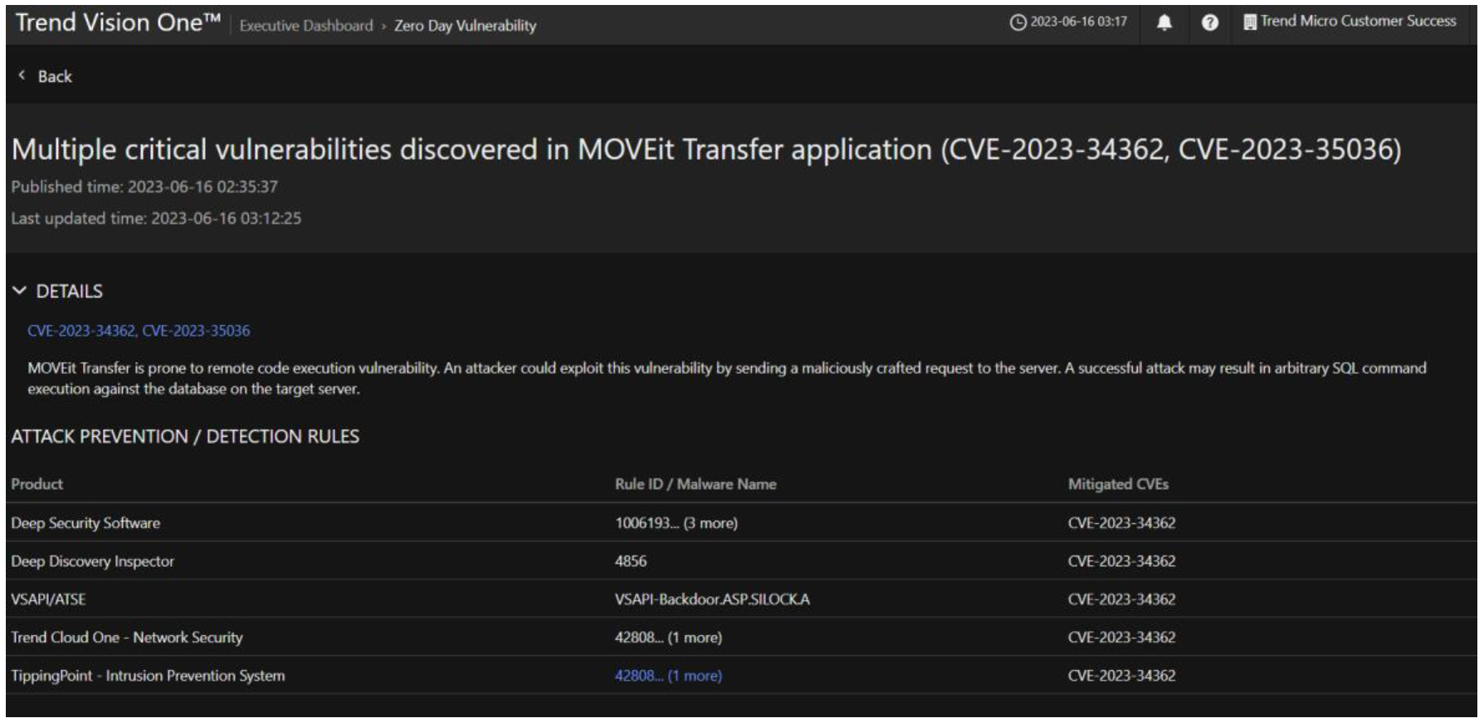1484x723 pixels.
Task: Open the notifications bell
Action: pos(1164,23)
